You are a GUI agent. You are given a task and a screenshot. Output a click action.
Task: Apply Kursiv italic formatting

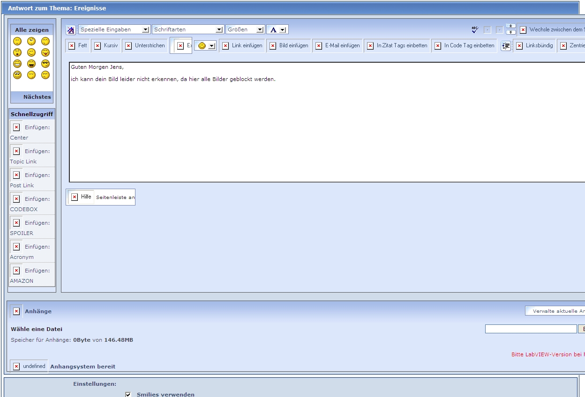(x=106, y=46)
